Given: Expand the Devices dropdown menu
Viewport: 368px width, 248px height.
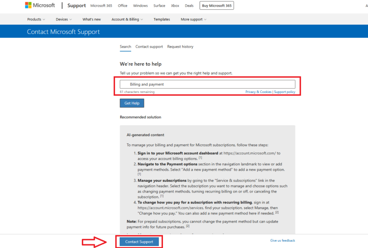Looking at the screenshot, I should click(64, 19).
